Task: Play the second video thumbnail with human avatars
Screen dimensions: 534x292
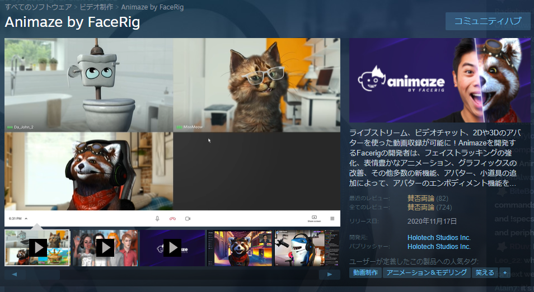Action: pyautogui.click(x=105, y=248)
